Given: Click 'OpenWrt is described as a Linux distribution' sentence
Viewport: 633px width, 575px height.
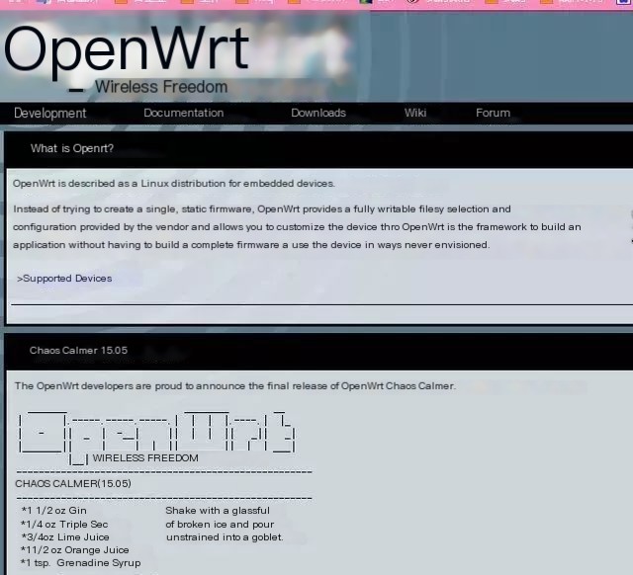Looking at the screenshot, I should pyautogui.click(x=174, y=184).
